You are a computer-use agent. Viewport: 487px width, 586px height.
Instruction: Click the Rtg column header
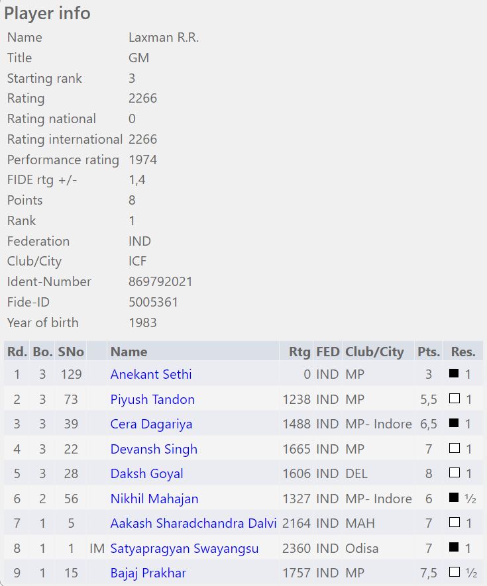click(299, 352)
